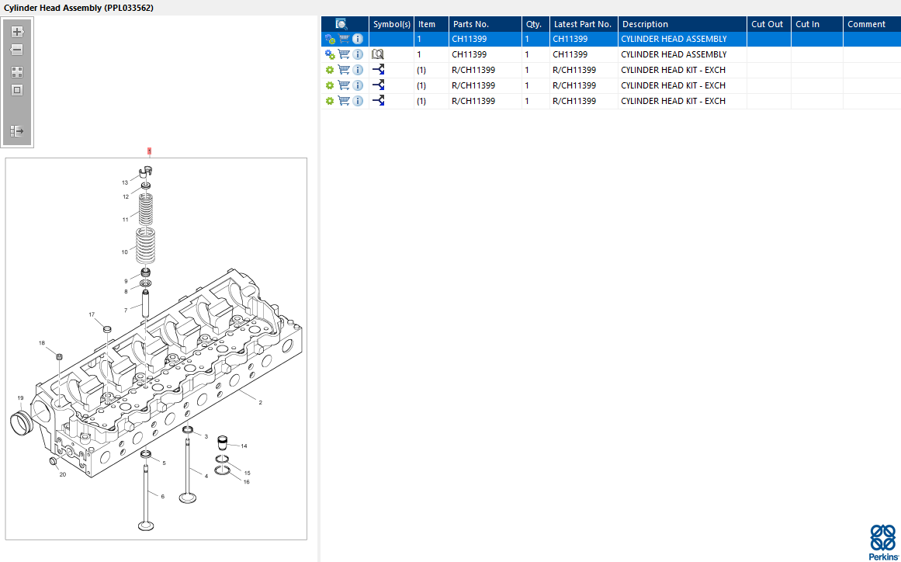The image size is (901, 562).
Task: Click green gear in first R/CH11399 row
Action: point(330,70)
